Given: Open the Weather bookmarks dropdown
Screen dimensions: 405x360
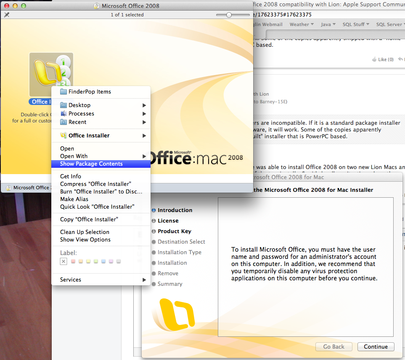Looking at the screenshot, I should point(302,24).
